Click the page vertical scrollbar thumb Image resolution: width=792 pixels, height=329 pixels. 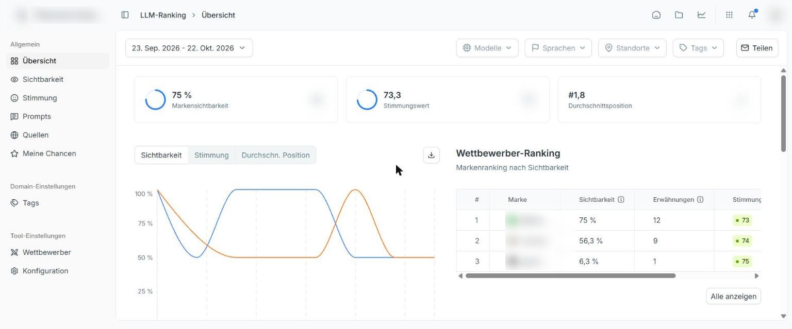tap(783, 113)
